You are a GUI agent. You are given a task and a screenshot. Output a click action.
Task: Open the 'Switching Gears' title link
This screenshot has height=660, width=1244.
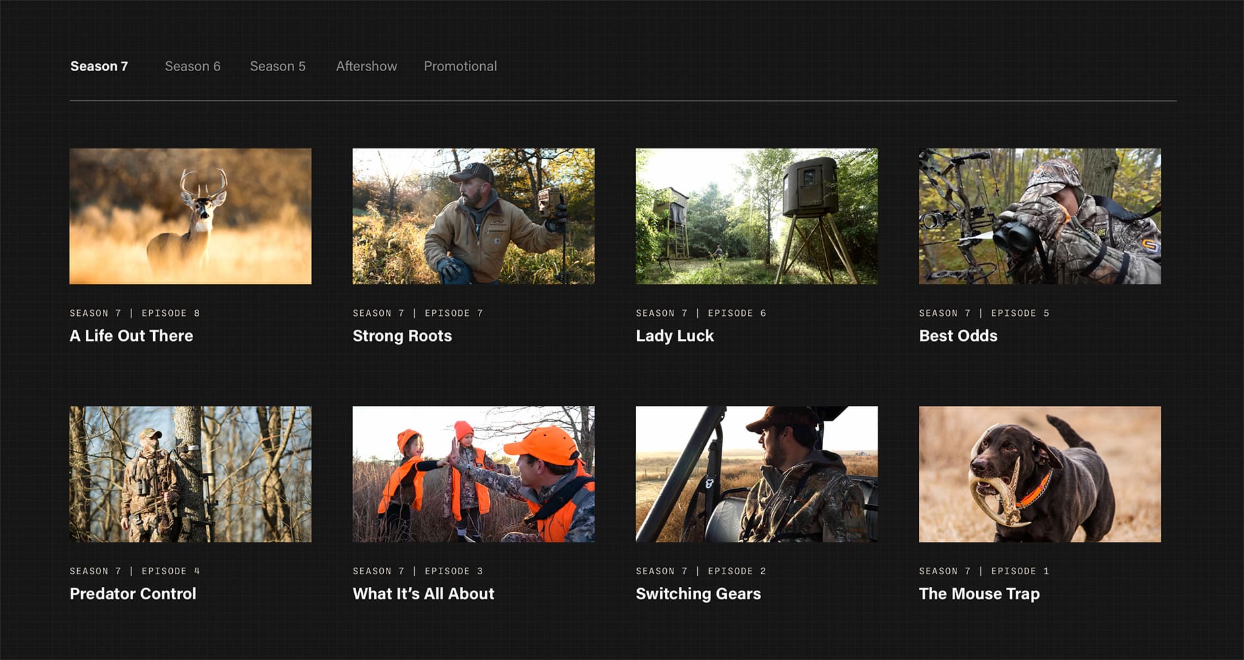pos(699,593)
